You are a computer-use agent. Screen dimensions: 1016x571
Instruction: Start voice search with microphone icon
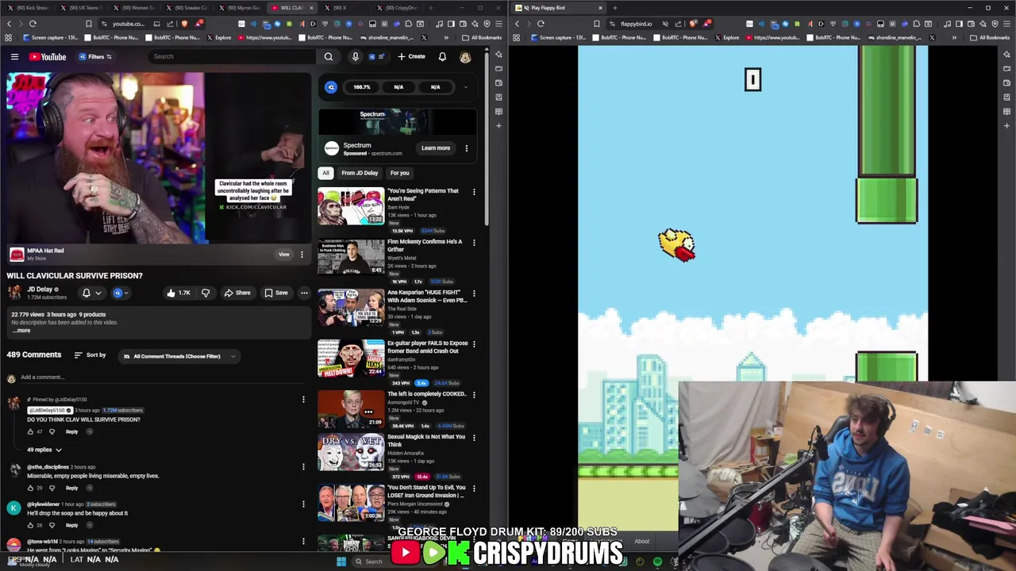coord(355,56)
